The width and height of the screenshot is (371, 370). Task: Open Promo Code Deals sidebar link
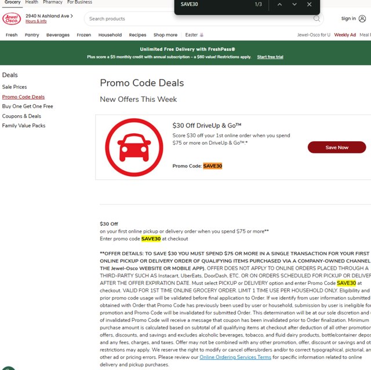(23, 97)
